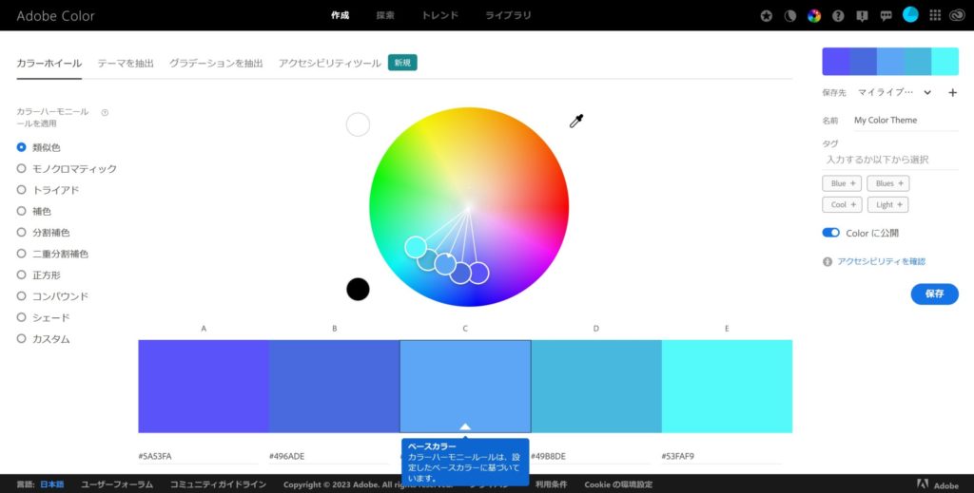
Task: Toggle dark mode with the moon icon
Action: tap(789, 16)
